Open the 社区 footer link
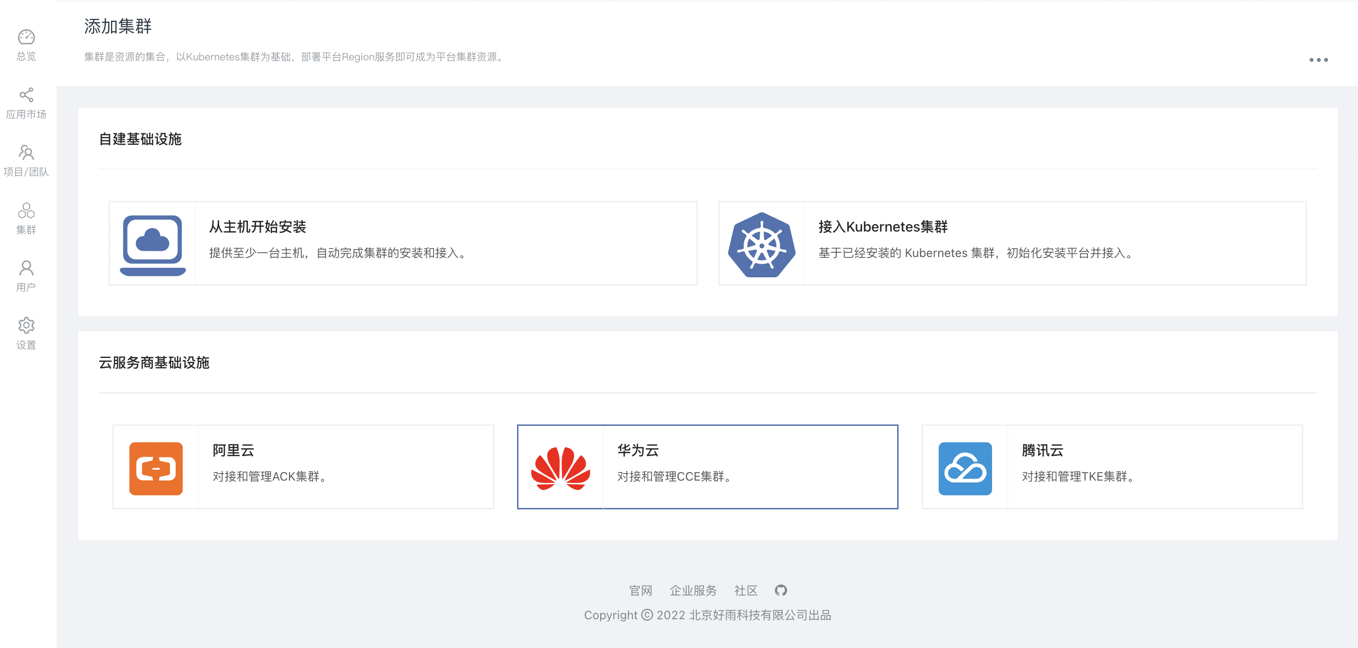Screen dimensions: 1358x648 pyautogui.click(x=746, y=590)
